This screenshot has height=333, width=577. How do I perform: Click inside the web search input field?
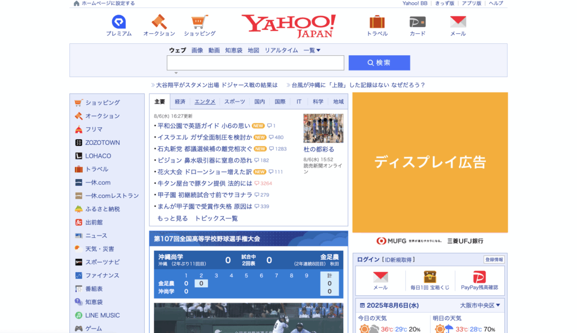click(x=255, y=63)
